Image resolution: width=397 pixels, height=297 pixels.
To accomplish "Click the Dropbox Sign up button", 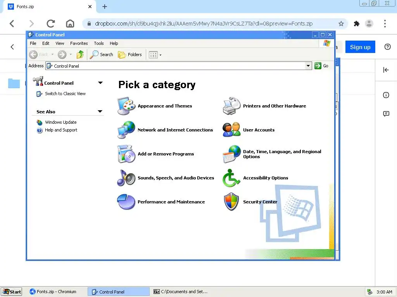I will (360, 47).
